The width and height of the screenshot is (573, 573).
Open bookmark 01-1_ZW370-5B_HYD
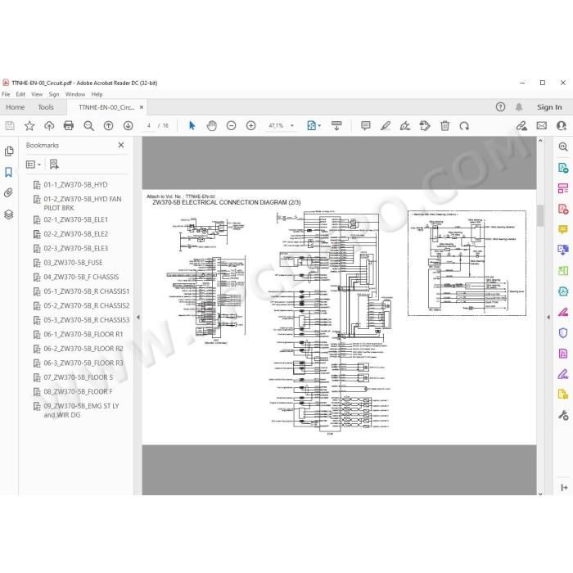[x=75, y=185]
